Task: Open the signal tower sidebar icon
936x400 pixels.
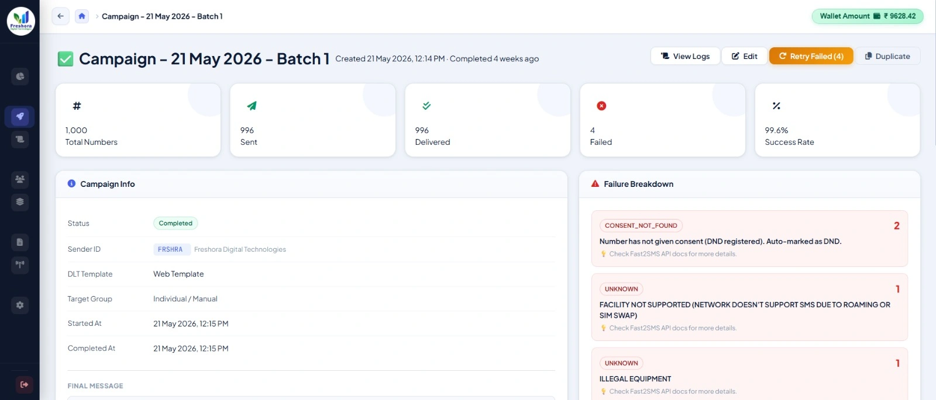Action: click(x=20, y=265)
